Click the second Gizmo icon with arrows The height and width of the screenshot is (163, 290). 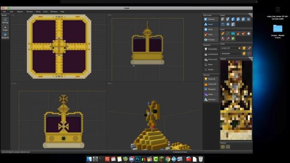point(228,147)
